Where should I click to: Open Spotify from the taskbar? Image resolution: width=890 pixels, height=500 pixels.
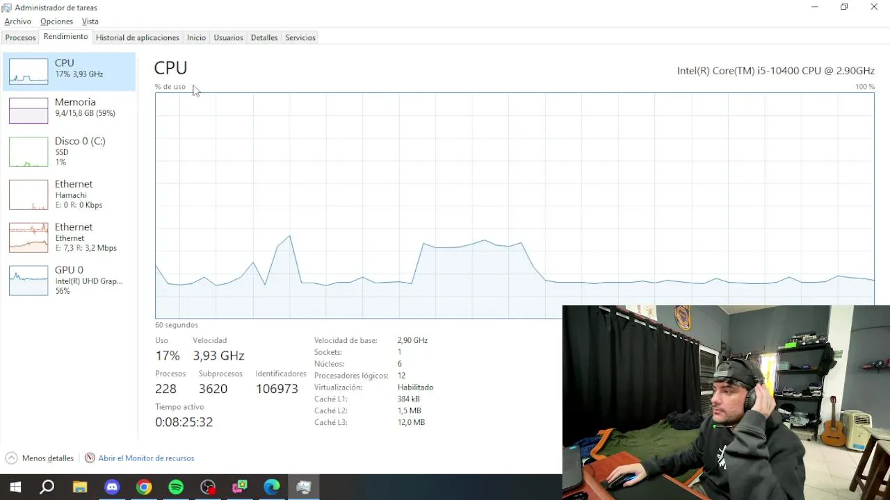pos(176,487)
